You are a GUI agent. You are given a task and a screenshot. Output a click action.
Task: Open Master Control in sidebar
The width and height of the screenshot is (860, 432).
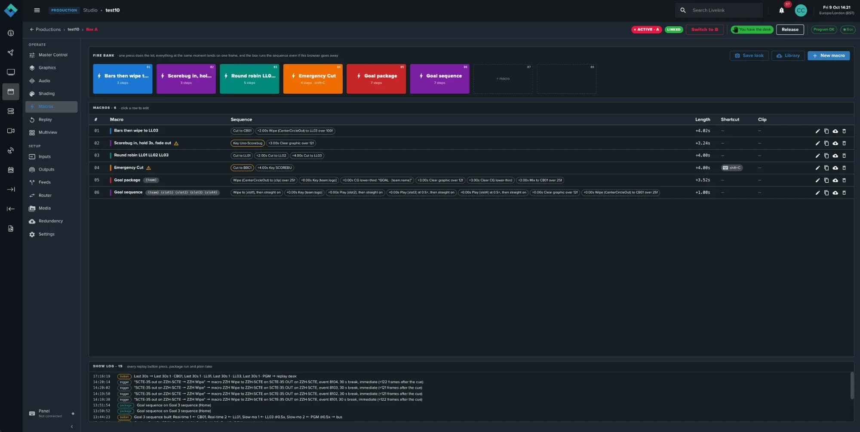52,55
